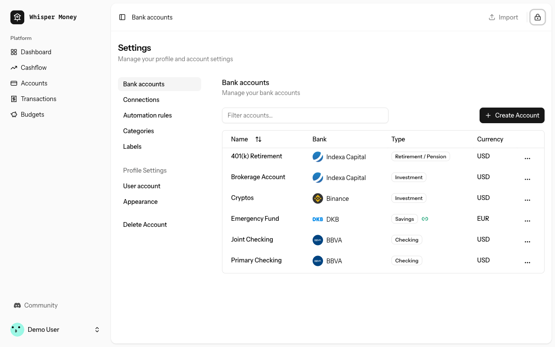Open the Dashboard sidebar icon
The image size is (555, 347).
coord(14,52)
